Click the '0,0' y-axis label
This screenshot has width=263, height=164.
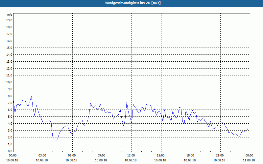click(10, 151)
